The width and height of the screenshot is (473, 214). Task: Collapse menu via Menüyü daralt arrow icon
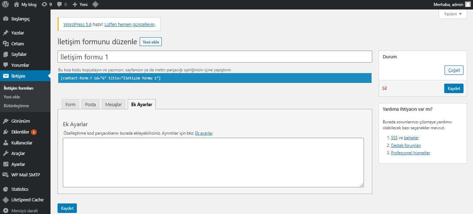tap(6, 211)
